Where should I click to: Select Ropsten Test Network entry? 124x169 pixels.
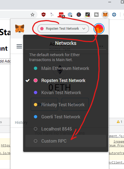66,80
